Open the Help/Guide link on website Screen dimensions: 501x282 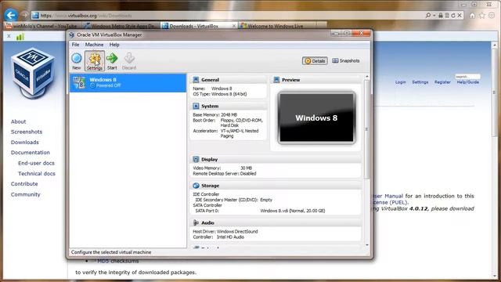point(468,82)
